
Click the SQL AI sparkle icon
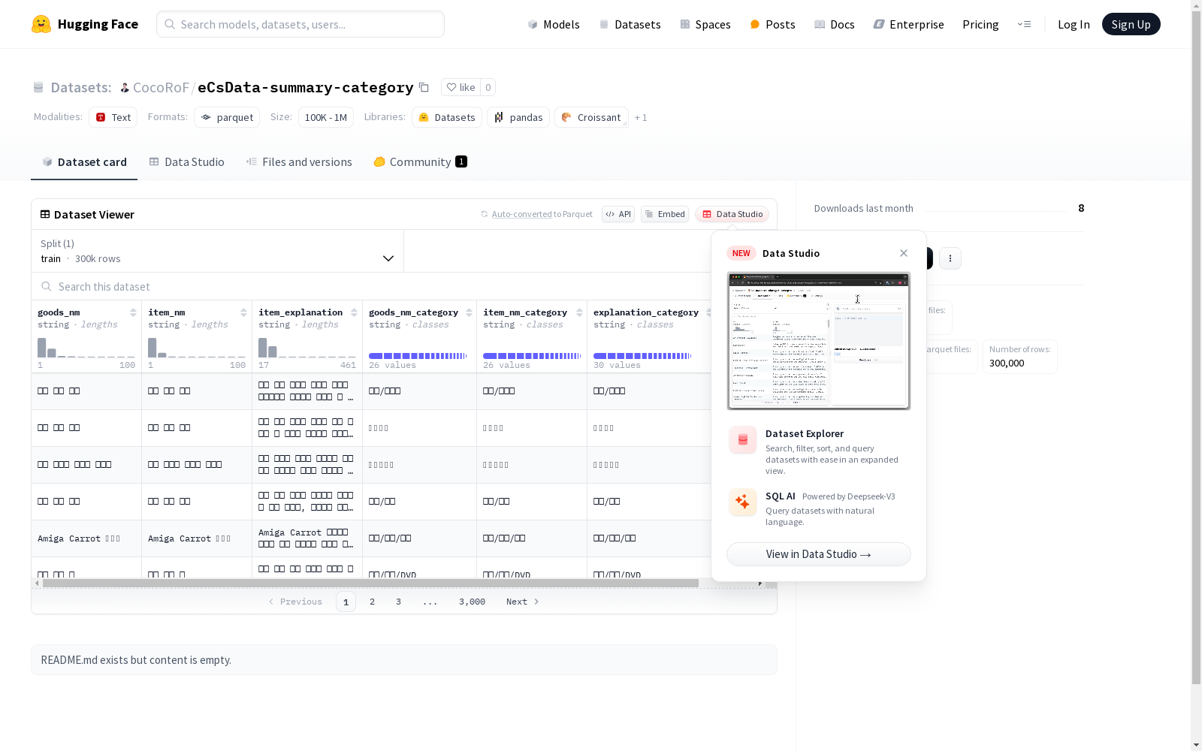(x=743, y=502)
